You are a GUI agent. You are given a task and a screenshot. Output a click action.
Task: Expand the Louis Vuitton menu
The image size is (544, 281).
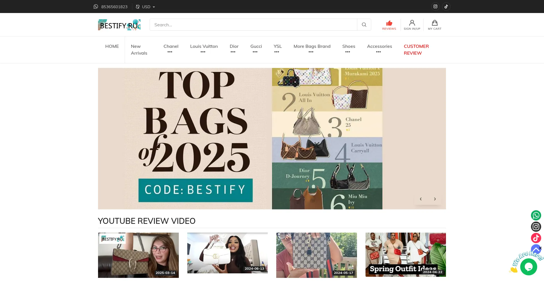[x=204, y=48]
